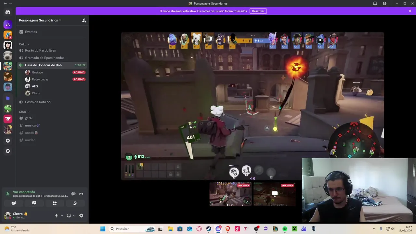Open the geral text channel
The image size is (416, 234).
point(52,118)
